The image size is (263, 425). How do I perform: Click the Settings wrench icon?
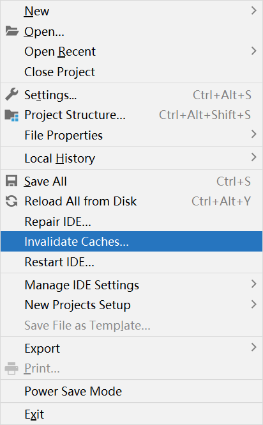point(11,95)
